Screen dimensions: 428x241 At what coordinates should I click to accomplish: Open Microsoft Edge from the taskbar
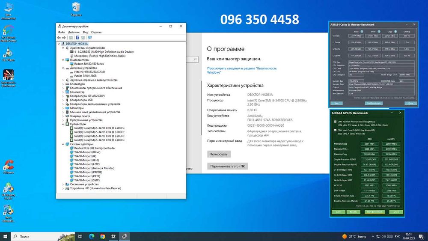[x=92, y=236]
